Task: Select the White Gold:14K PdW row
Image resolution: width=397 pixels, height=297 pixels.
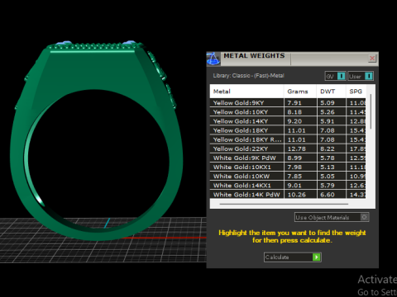Action: 288,195
